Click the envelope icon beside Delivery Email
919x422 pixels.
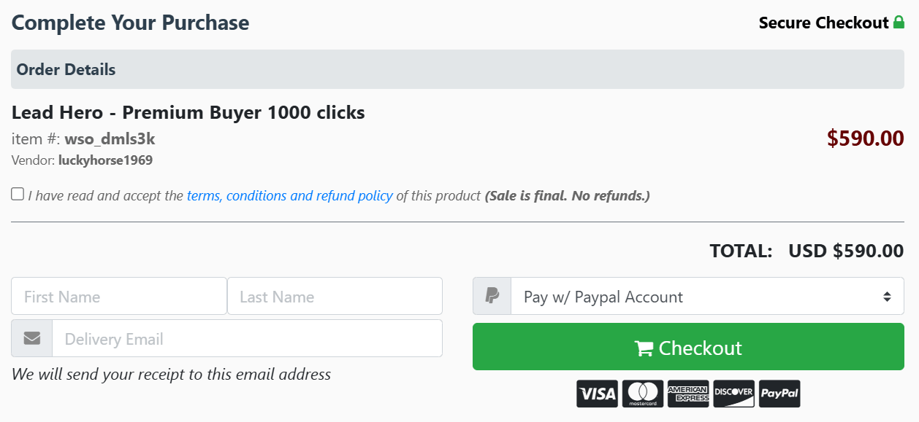[32, 338]
